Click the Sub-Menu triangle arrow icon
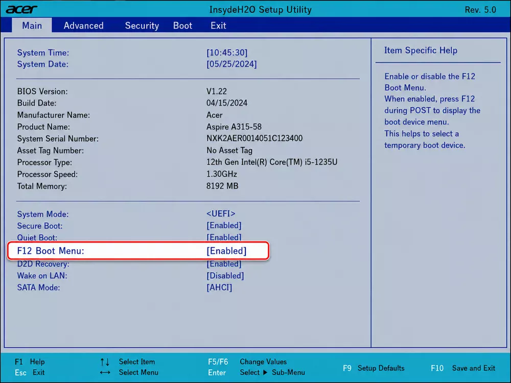 tap(265, 372)
